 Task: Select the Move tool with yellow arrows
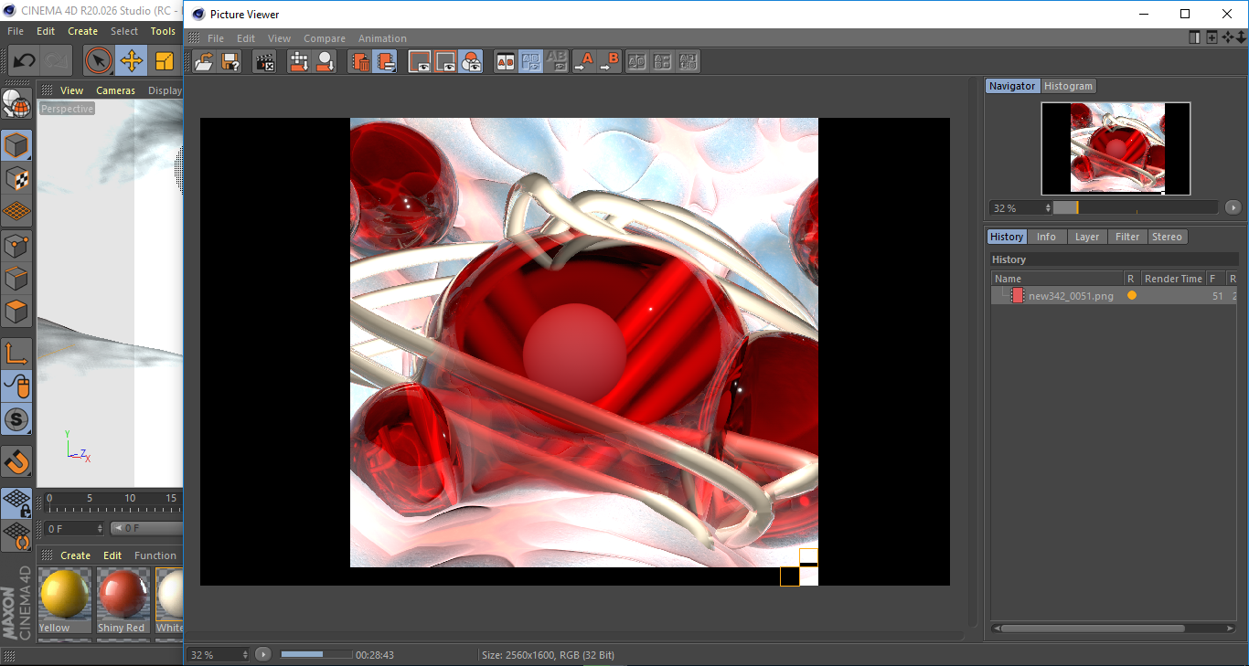point(132,61)
